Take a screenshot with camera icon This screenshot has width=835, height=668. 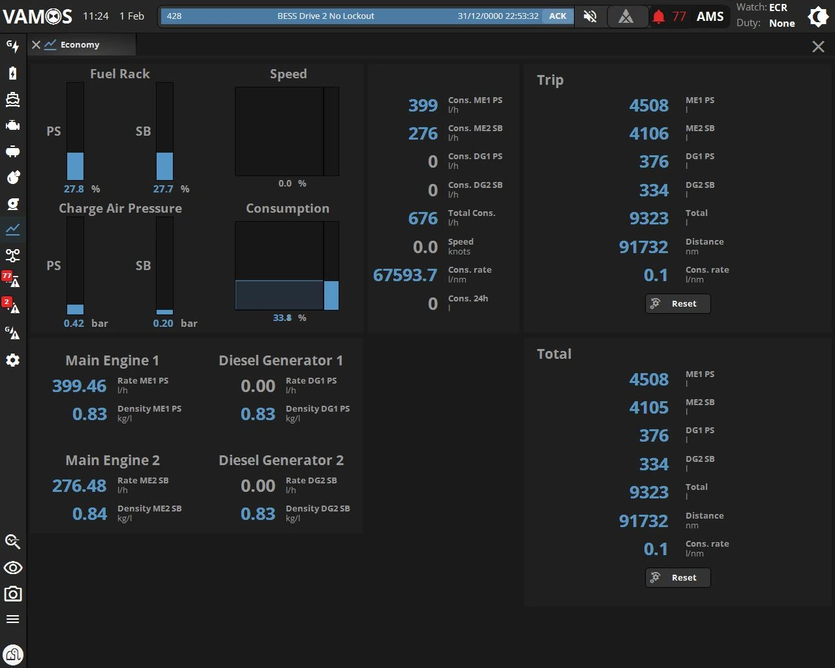pos(12,594)
